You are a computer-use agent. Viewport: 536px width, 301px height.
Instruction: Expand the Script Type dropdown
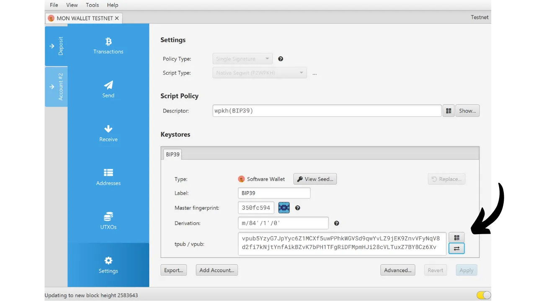coord(260,73)
